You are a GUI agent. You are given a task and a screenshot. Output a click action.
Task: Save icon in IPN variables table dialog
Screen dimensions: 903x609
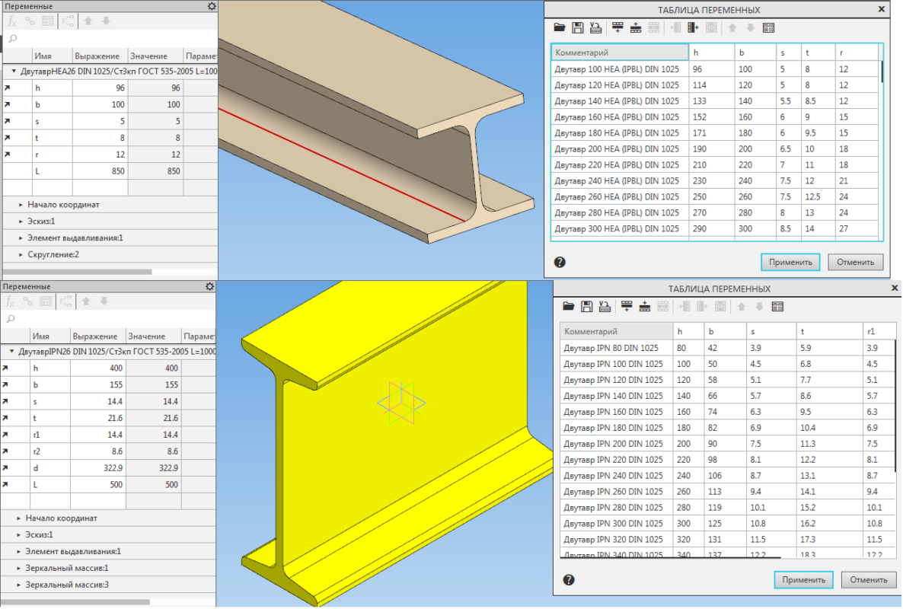click(587, 307)
